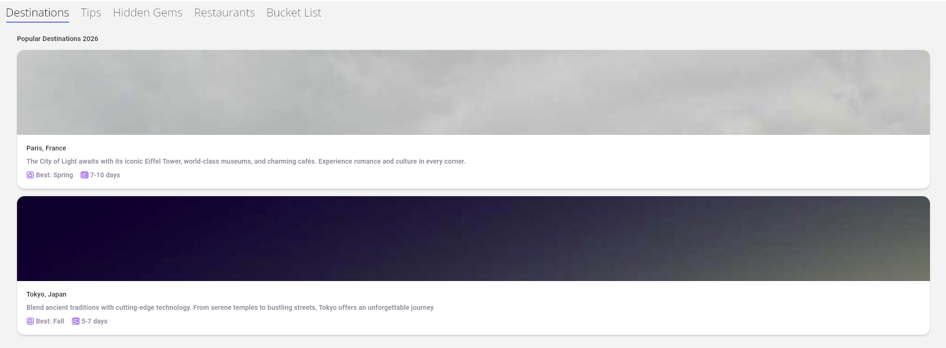The height and width of the screenshot is (348, 946).
Task: Click the calendar icon beside Best: Fall
Action: pyautogui.click(x=30, y=321)
